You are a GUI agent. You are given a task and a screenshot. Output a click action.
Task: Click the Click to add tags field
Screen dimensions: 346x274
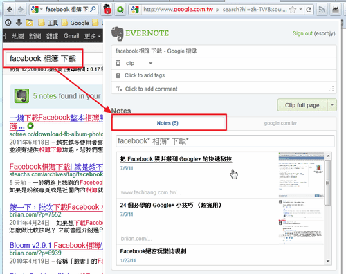point(224,75)
